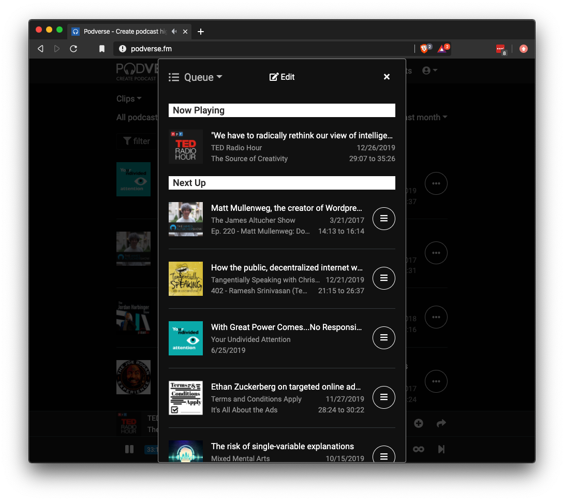The width and height of the screenshot is (564, 501).
Task: Pause the currently playing episode
Action: (129, 449)
